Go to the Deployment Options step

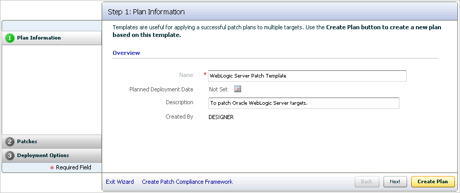click(x=52, y=156)
